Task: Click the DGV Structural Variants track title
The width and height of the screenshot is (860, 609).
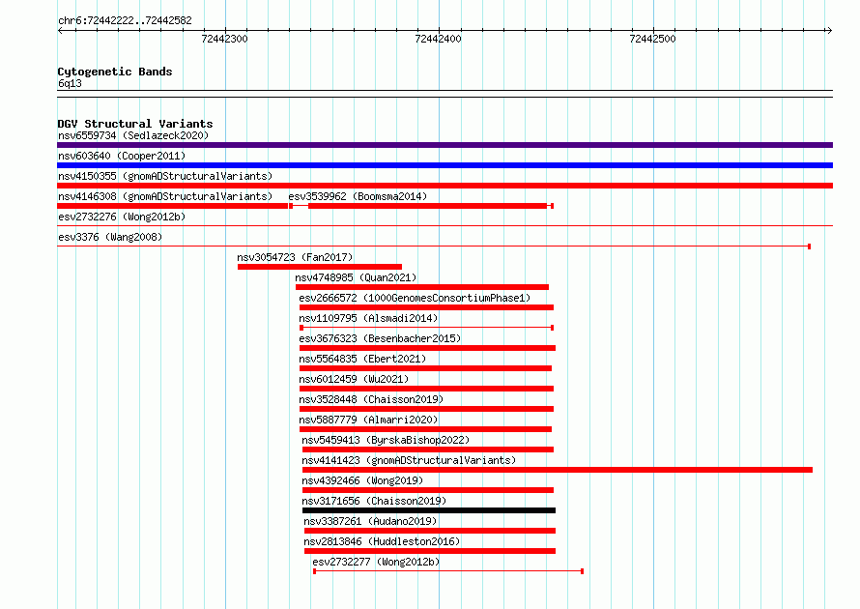Action: tap(135, 124)
